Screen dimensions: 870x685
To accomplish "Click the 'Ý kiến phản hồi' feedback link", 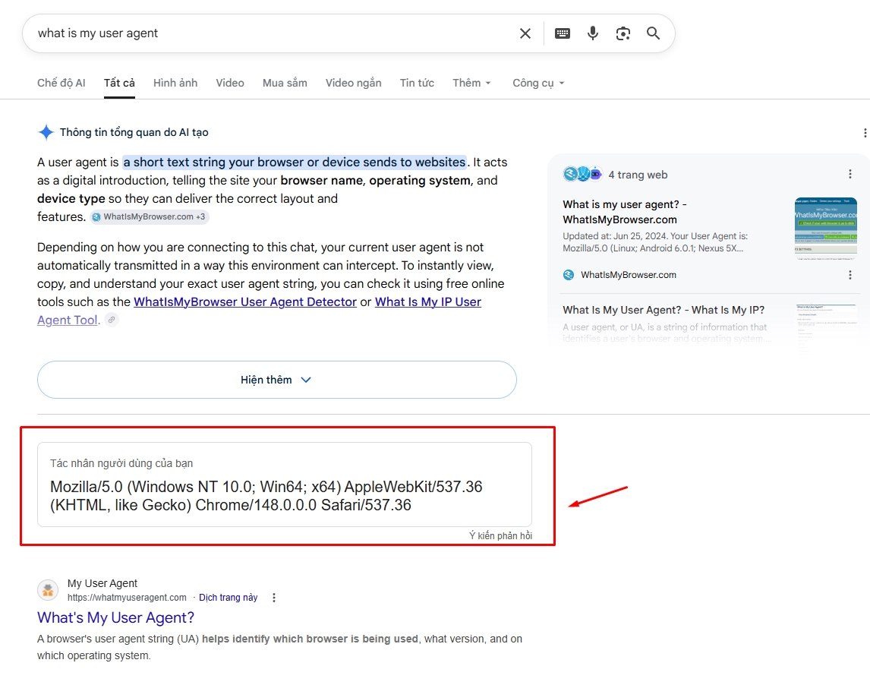I will coord(500,535).
